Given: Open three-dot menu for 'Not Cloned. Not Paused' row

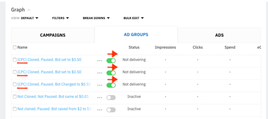Looking at the screenshot, I should coord(99,97).
